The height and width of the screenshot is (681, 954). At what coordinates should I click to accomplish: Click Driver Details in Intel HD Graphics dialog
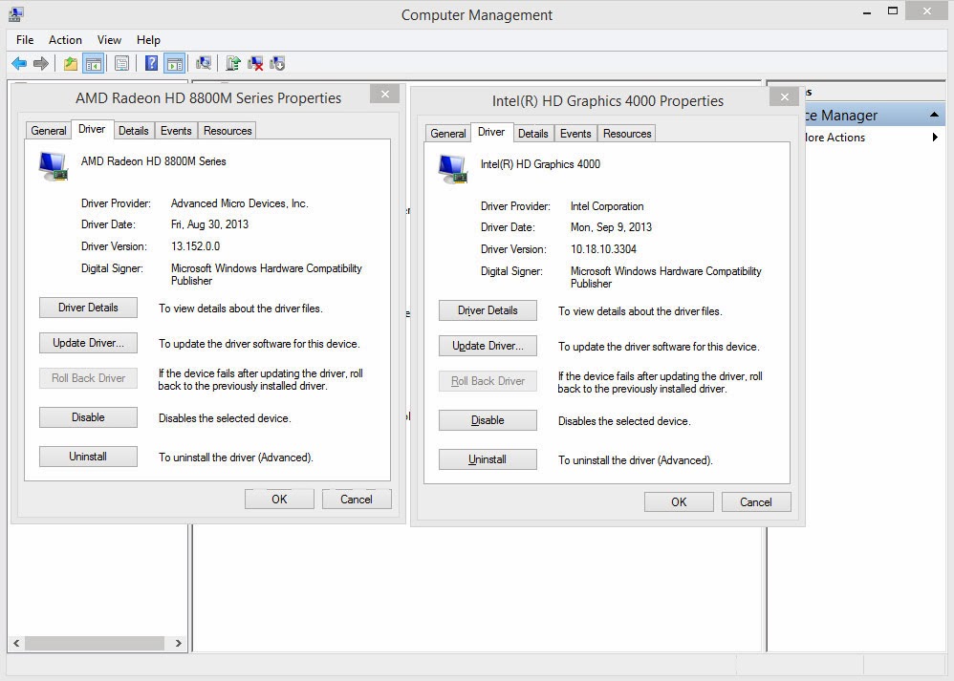(488, 310)
